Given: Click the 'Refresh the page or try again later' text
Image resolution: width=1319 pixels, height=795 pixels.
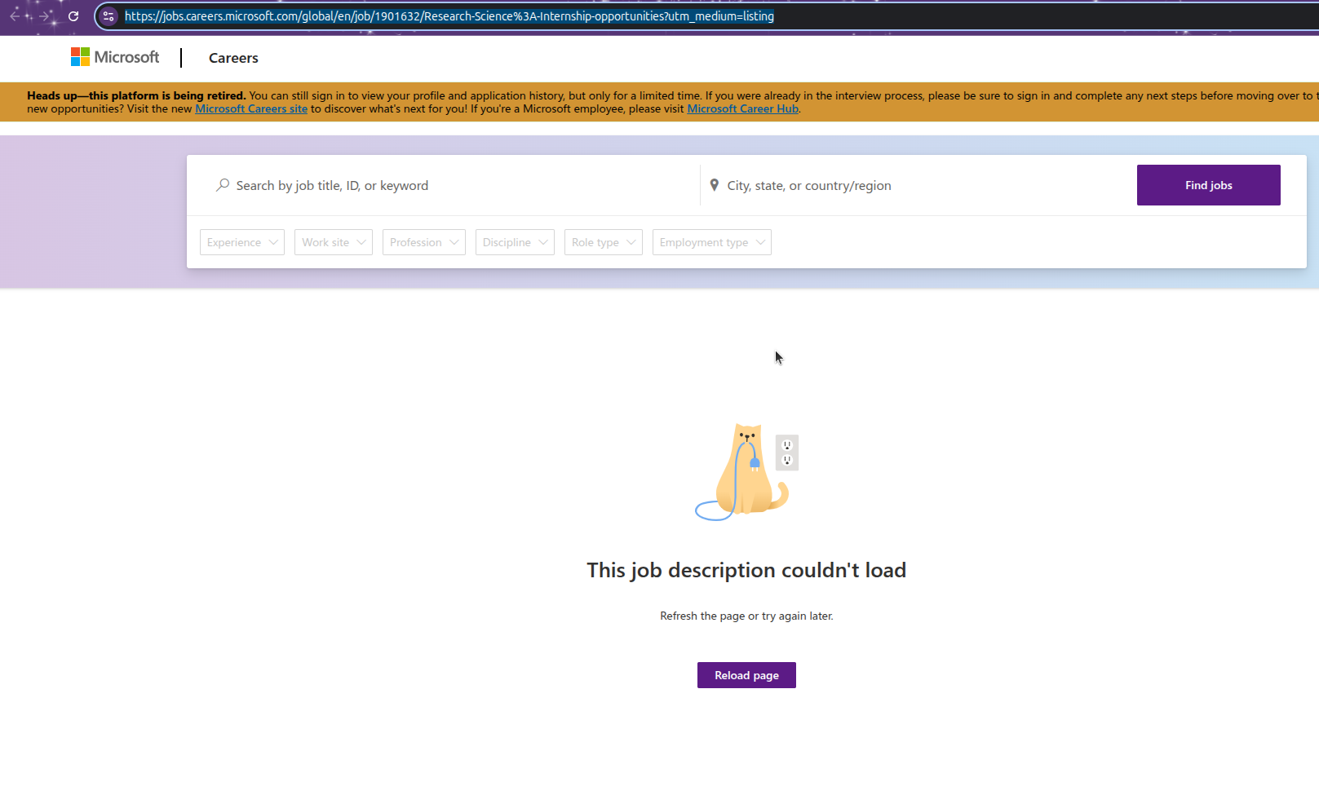Looking at the screenshot, I should point(746,616).
